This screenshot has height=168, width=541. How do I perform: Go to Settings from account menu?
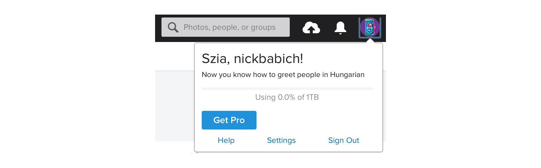(281, 140)
